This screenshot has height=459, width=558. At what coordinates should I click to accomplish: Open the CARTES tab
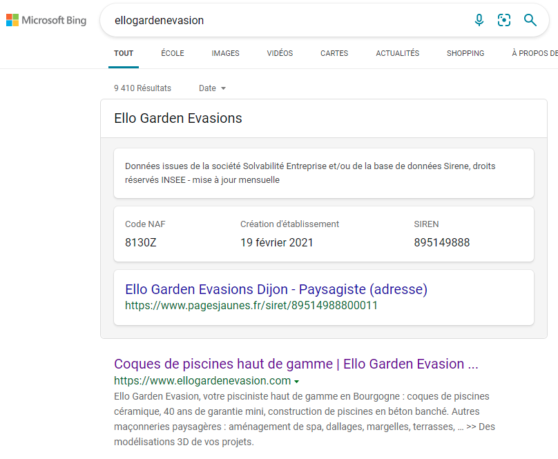click(x=334, y=53)
